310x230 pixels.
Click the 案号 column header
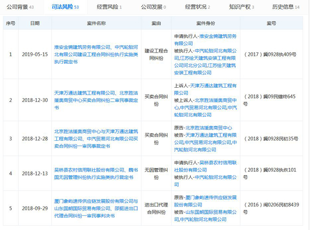[x=271, y=23]
